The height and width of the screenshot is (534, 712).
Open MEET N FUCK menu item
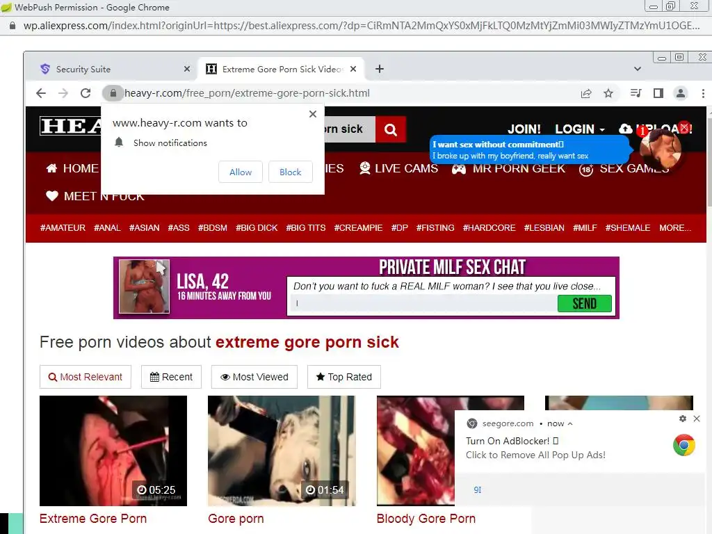click(95, 196)
